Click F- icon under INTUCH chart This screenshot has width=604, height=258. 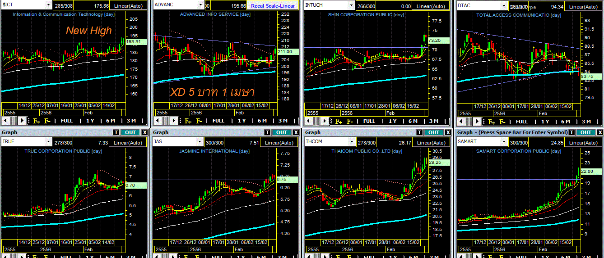tap(350, 121)
